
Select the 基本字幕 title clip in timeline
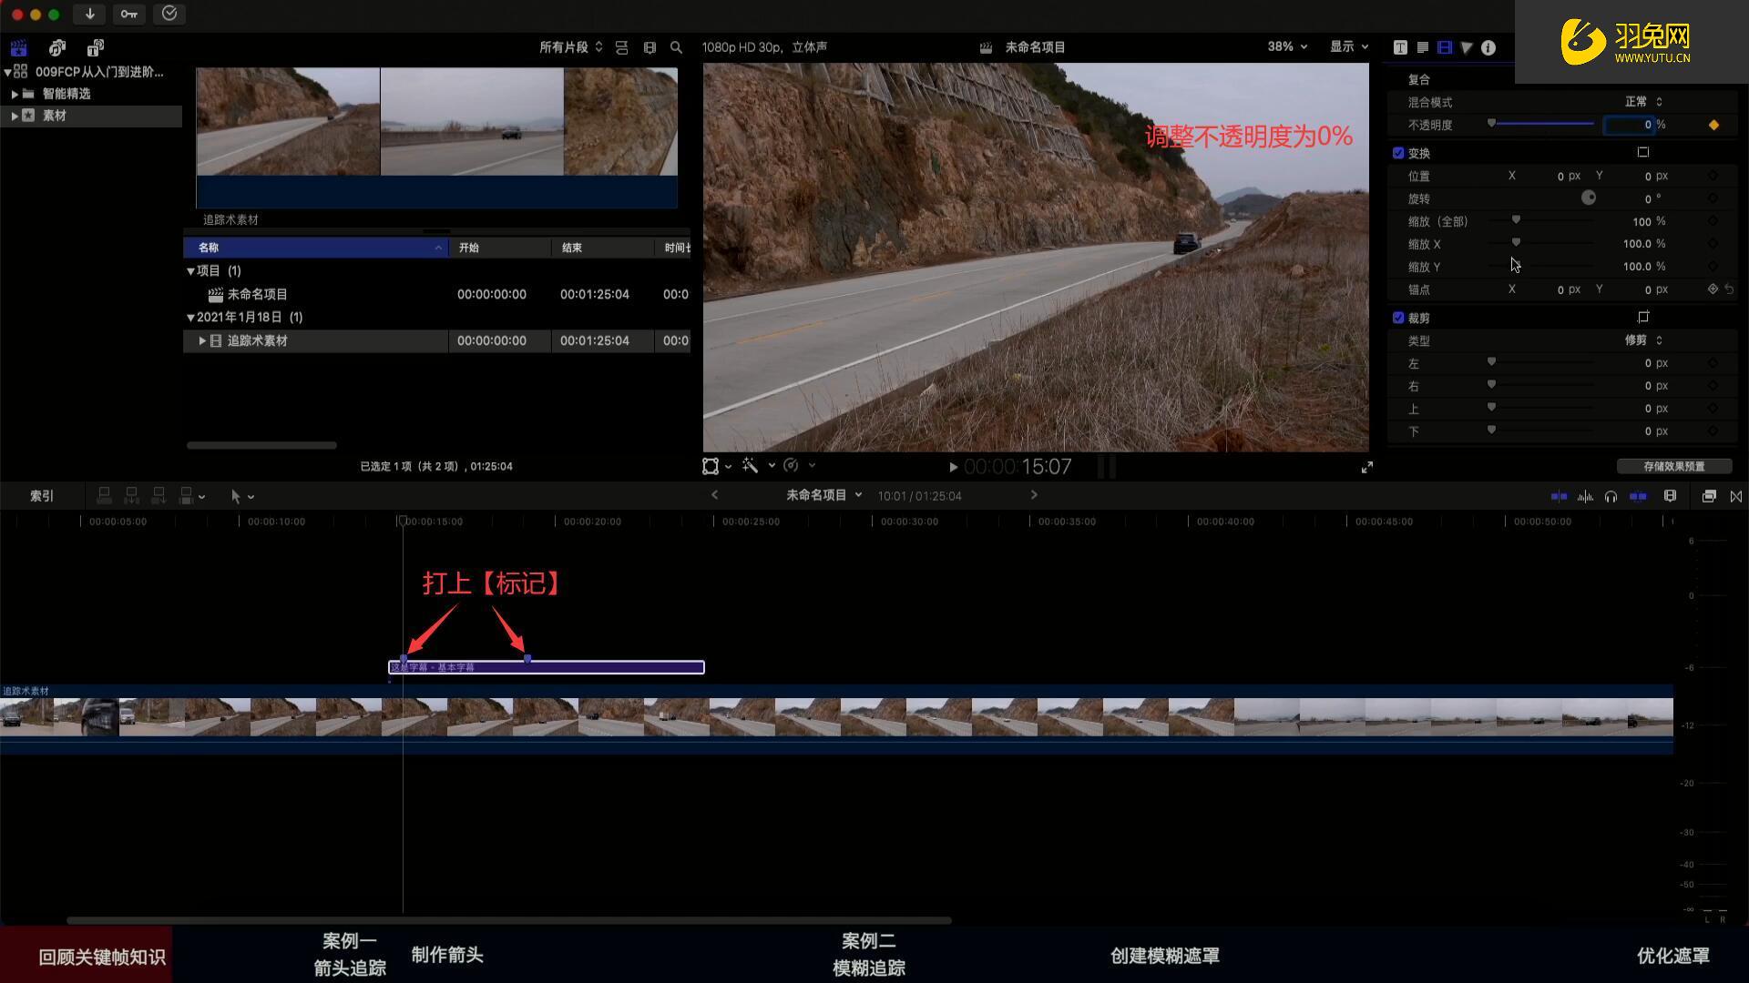pyautogui.click(x=547, y=667)
